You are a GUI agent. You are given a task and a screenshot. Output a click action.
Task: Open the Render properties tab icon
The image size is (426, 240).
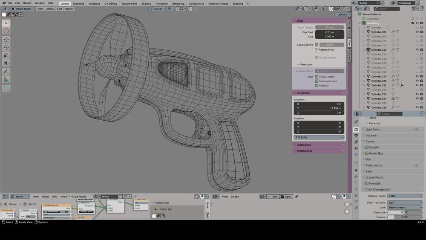356,129
